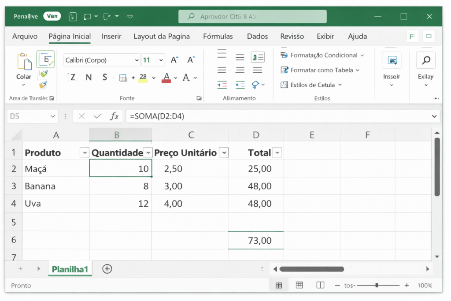
Task: Open the Dados ribbon tab
Action: pyautogui.click(x=257, y=36)
